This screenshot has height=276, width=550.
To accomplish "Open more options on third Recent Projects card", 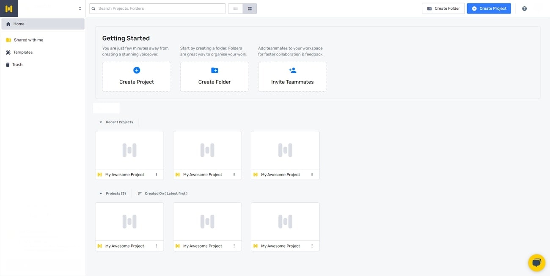I will (312, 174).
